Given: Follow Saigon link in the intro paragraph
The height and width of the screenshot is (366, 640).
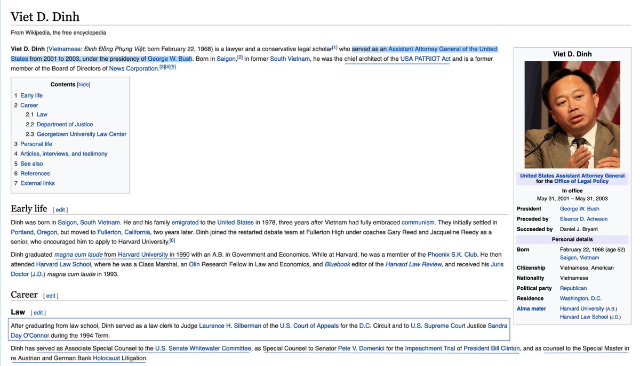Looking at the screenshot, I should click(x=226, y=59).
